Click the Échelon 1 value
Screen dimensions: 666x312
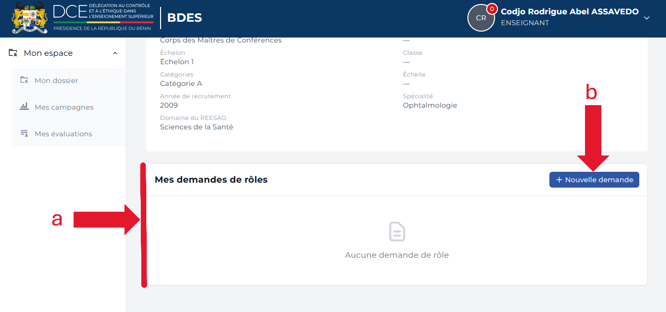point(177,62)
